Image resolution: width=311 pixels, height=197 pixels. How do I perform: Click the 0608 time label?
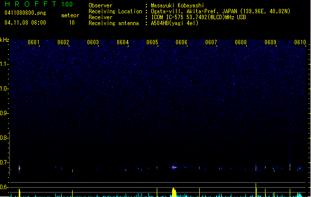[241, 42]
